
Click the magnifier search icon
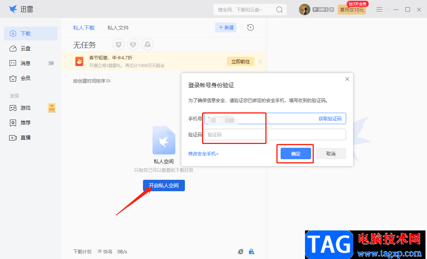[279, 10]
